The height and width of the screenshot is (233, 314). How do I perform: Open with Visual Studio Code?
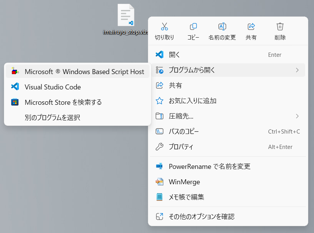click(78, 87)
